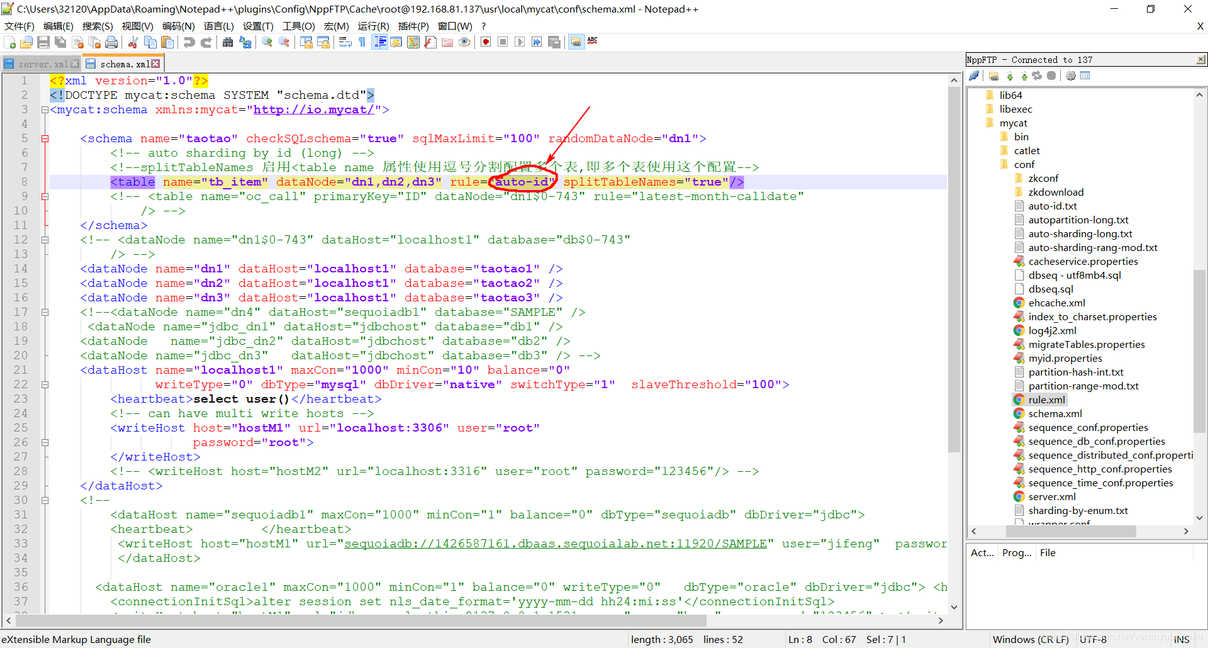Toggle indent guide display
Screen dimensions: 1208x648
[380, 42]
